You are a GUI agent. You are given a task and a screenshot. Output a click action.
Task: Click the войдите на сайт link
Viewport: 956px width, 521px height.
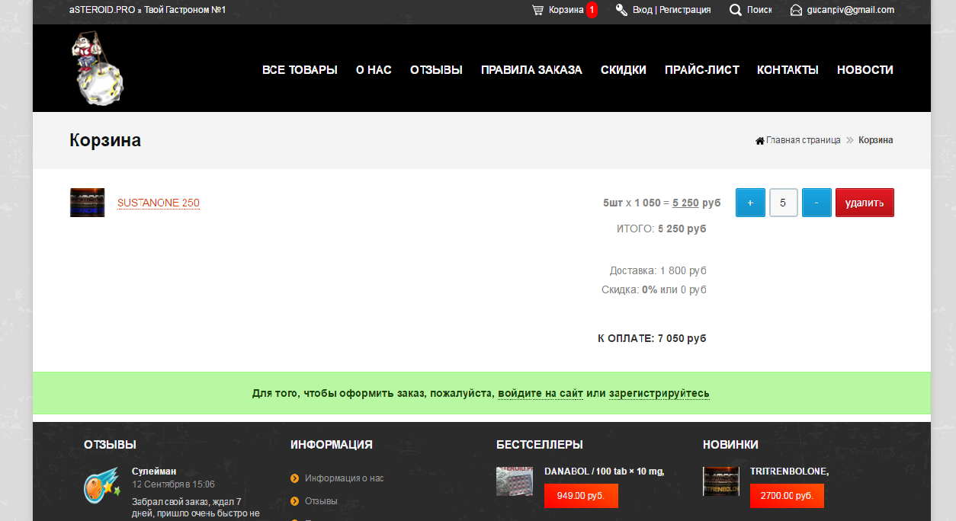click(x=541, y=394)
